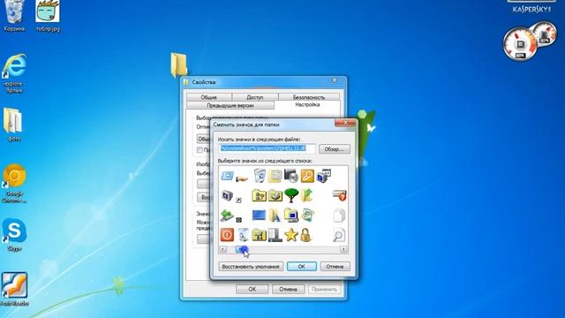Screen dimensions: 565x318
Task: Select the Настройка tab
Action: [x=307, y=105]
